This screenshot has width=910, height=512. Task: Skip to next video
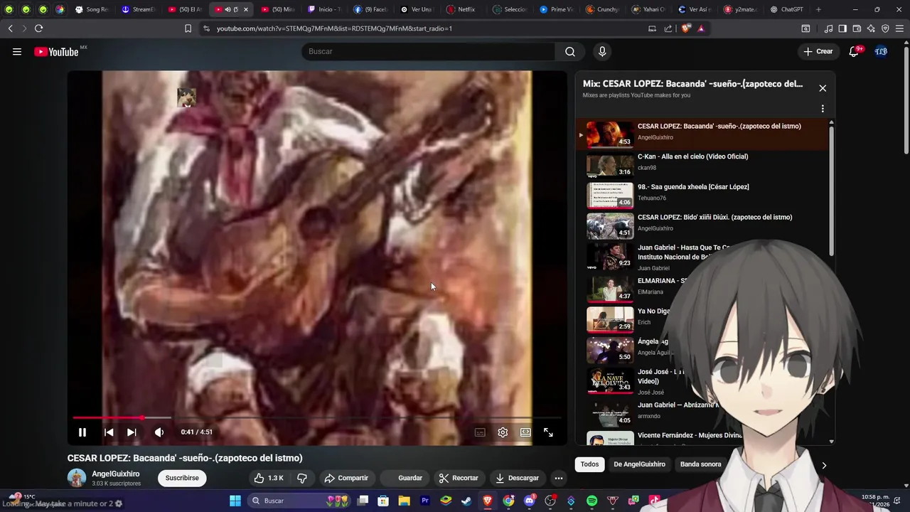pyautogui.click(x=132, y=432)
